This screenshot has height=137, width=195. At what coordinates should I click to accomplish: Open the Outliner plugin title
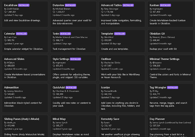click(106, 59)
